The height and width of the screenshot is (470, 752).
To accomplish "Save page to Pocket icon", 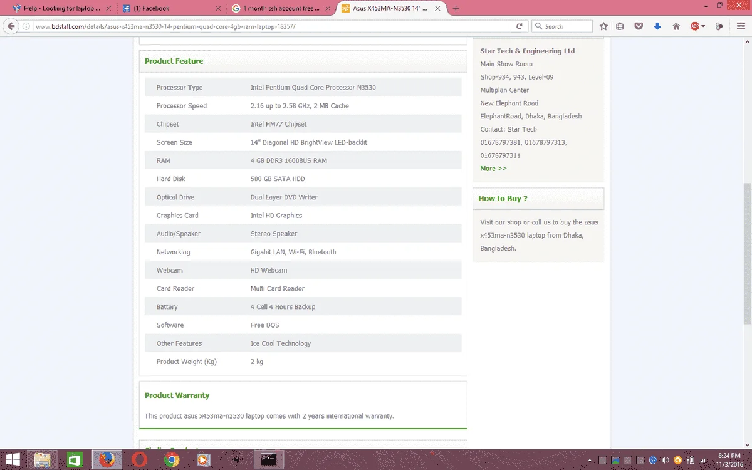I will [639, 26].
